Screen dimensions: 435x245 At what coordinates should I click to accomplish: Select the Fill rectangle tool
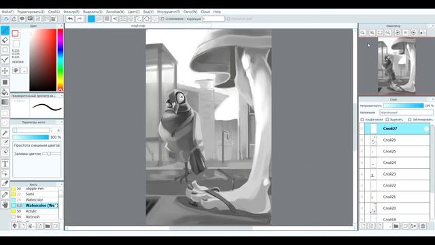point(5,82)
